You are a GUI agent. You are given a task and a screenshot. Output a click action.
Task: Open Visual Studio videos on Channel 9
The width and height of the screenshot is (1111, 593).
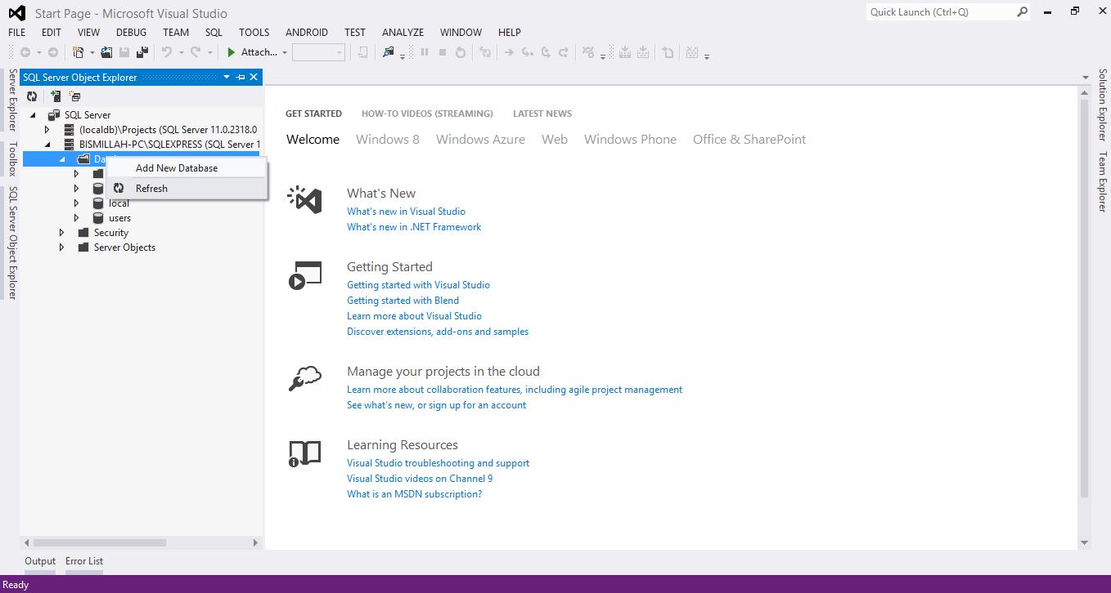click(x=420, y=479)
